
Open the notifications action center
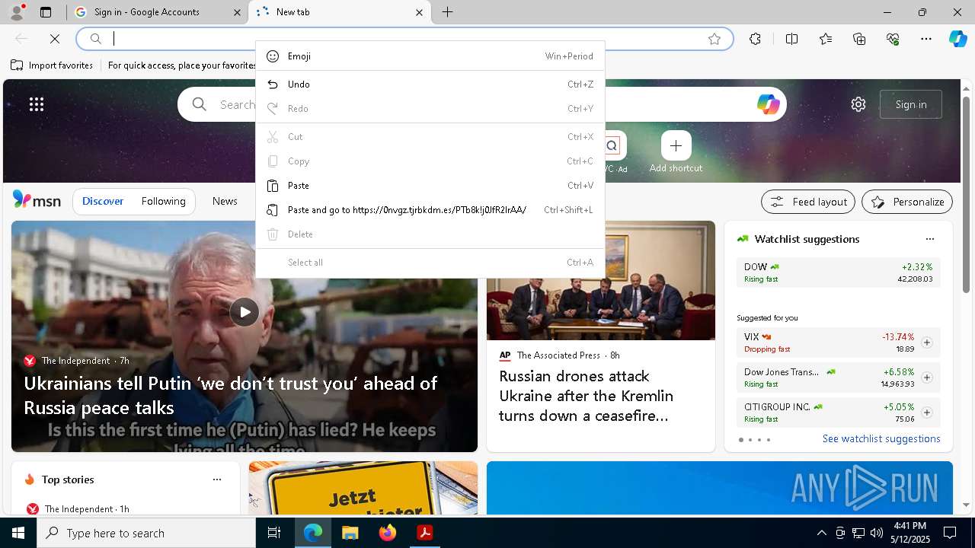950,533
